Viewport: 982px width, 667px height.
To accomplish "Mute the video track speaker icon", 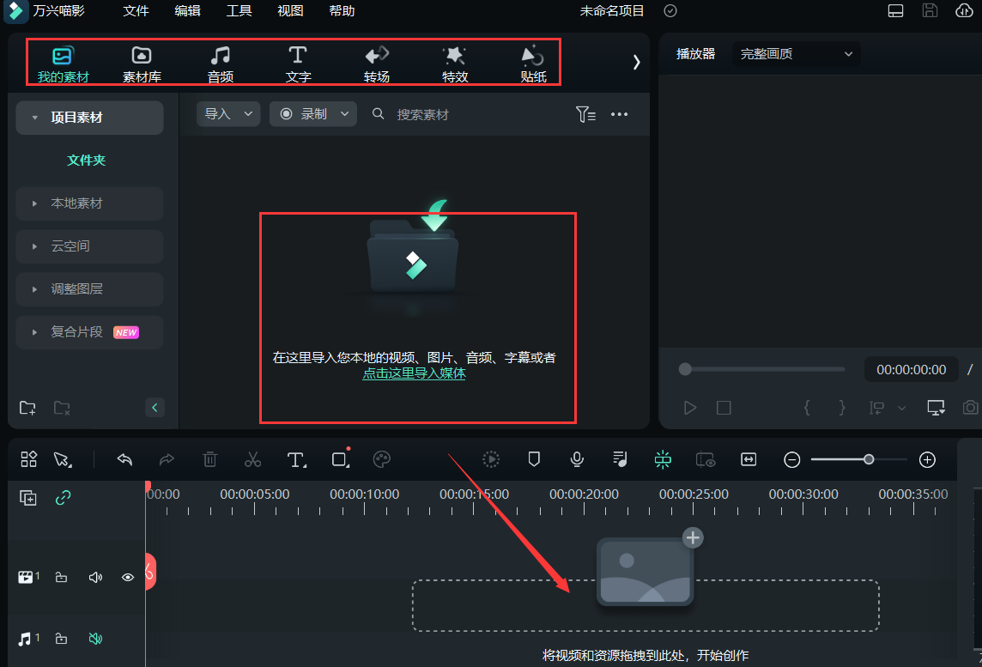I will point(94,577).
